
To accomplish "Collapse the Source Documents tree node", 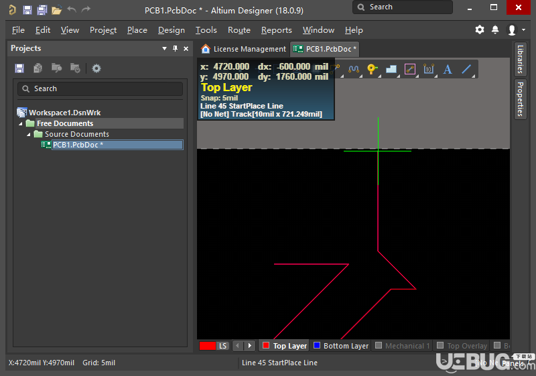I will [x=29, y=135].
